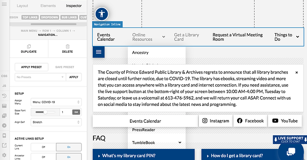Click the Events Calendar wide button
The width and height of the screenshot is (307, 160).
coord(145,121)
